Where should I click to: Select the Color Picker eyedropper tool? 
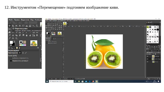(x=9, y=38)
